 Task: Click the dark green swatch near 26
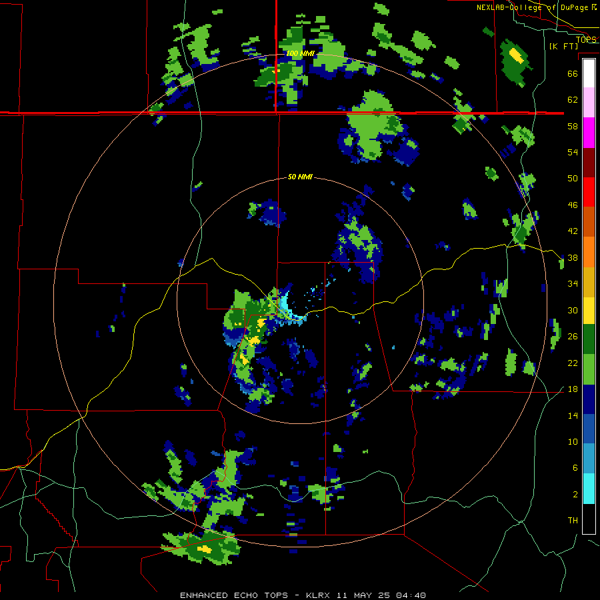click(589, 339)
